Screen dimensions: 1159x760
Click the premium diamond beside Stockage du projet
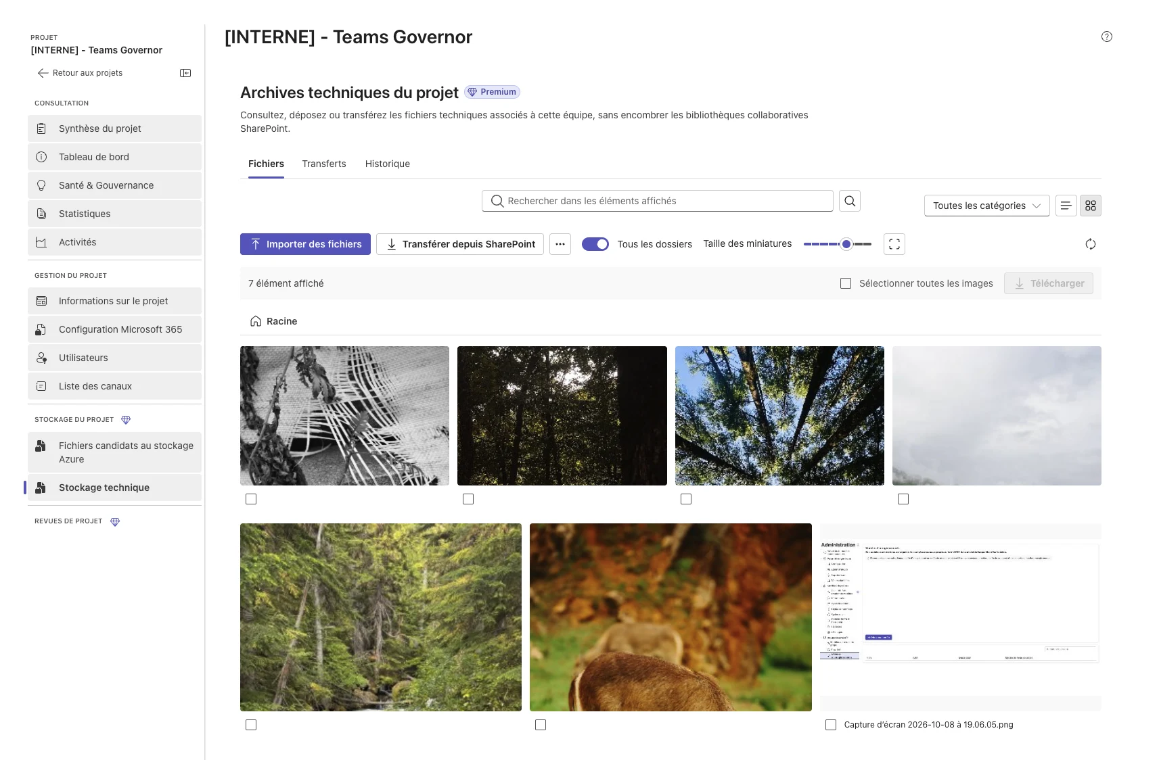[126, 420]
